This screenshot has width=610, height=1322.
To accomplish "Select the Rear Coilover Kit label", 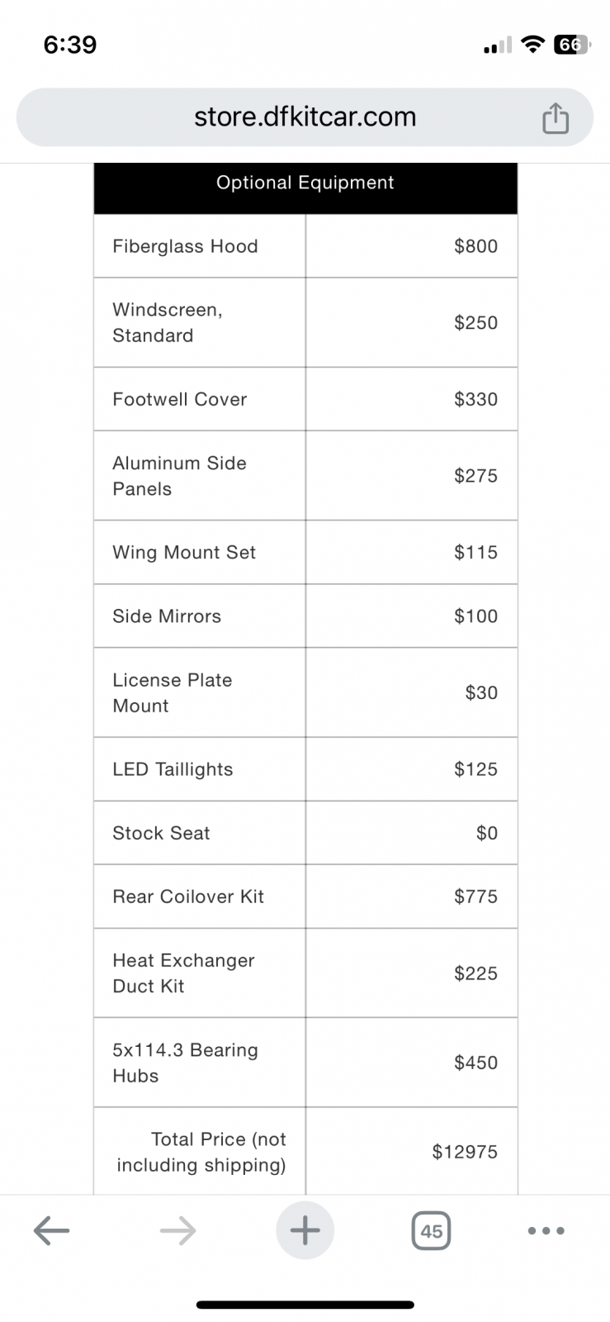I will pos(188,896).
